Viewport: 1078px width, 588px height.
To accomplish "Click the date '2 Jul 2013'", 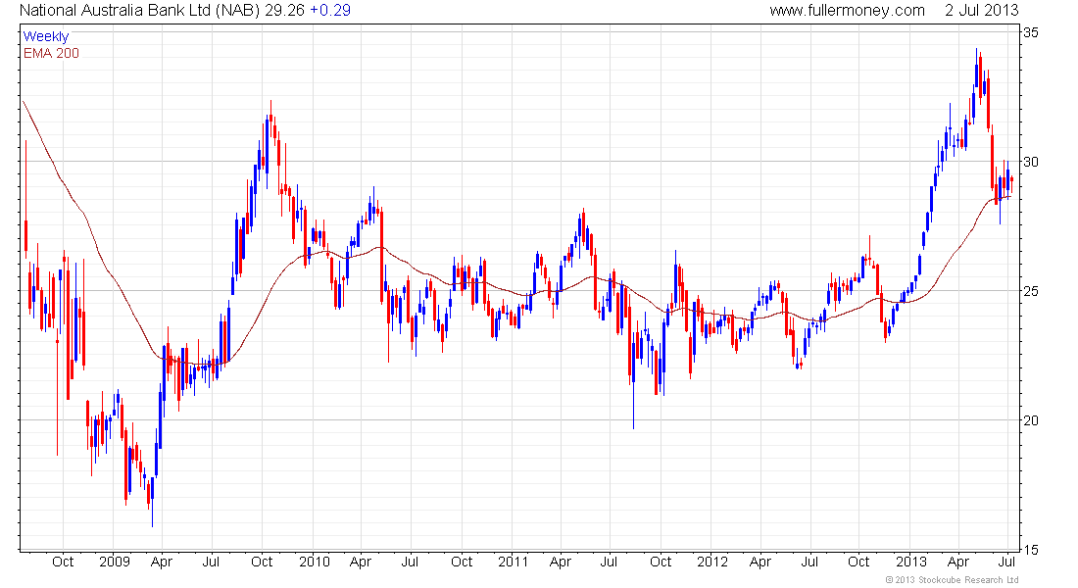I will click(981, 11).
